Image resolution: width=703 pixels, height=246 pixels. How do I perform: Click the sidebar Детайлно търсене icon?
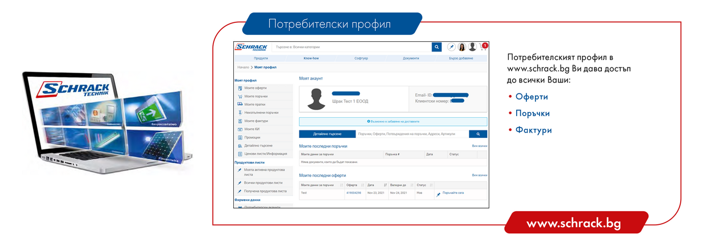(239, 146)
